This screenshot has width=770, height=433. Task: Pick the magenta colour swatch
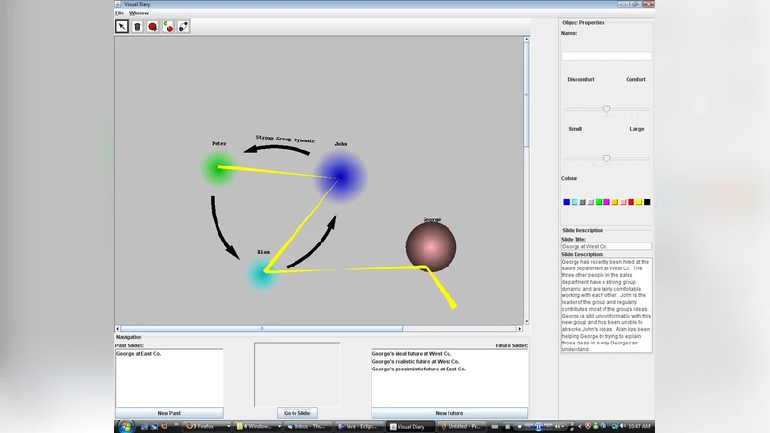coord(606,202)
